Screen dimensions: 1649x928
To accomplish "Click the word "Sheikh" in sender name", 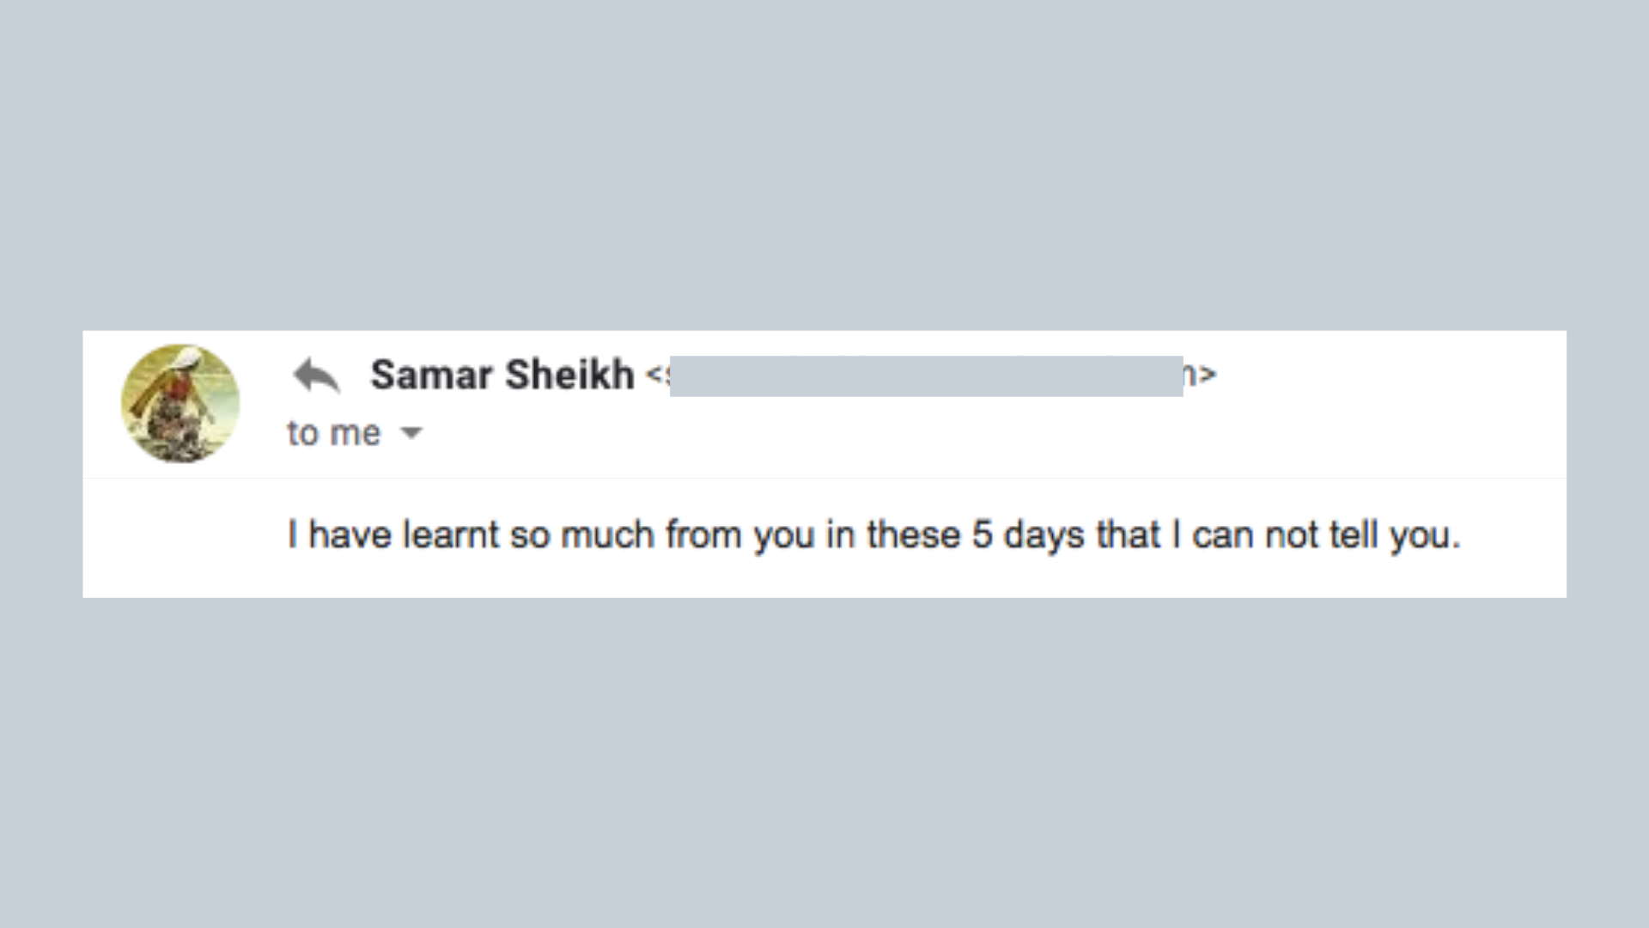I will pyautogui.click(x=569, y=375).
